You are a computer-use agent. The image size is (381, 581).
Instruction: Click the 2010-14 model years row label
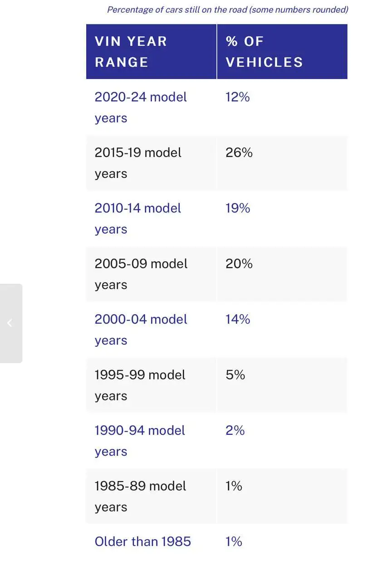(x=138, y=218)
